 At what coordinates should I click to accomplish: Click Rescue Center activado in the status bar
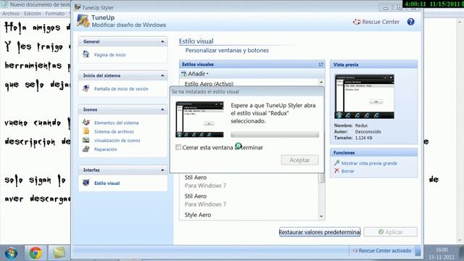(385, 251)
